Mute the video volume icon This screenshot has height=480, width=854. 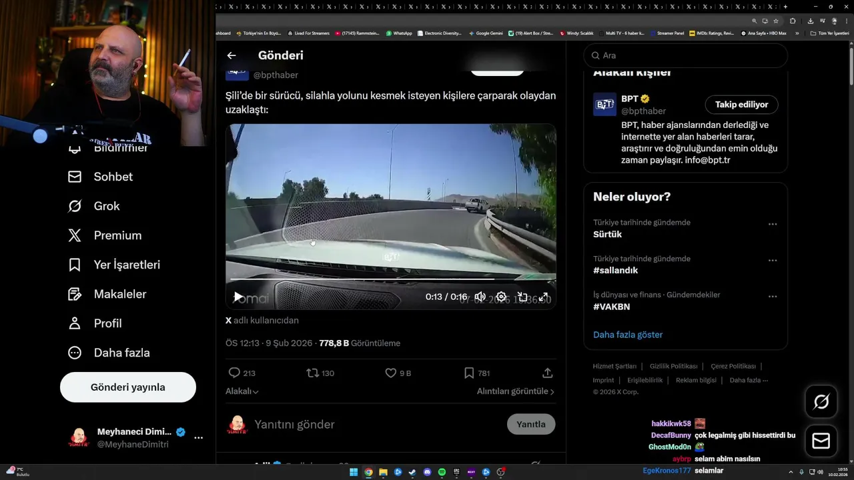480,297
